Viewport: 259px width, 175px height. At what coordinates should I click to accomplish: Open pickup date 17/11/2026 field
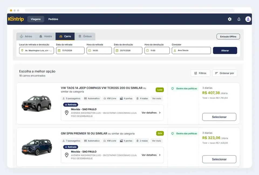tap(70, 50)
